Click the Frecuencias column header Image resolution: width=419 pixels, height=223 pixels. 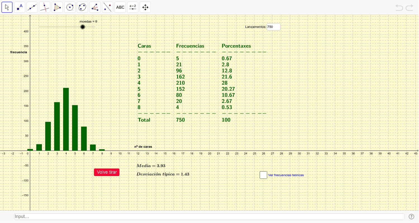(190, 46)
